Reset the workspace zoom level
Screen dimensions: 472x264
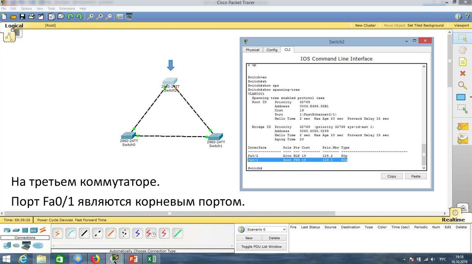[x=100, y=17]
